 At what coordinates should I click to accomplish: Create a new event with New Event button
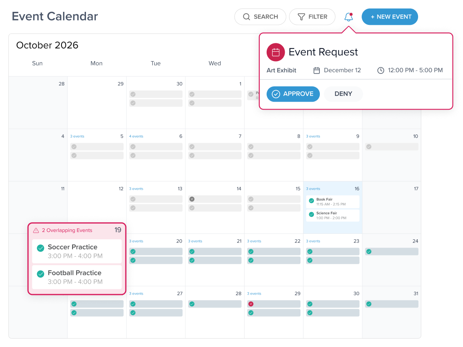tap(390, 17)
